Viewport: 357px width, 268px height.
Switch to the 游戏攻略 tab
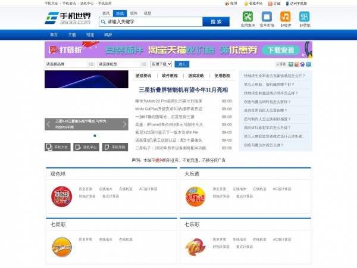tap(196, 76)
